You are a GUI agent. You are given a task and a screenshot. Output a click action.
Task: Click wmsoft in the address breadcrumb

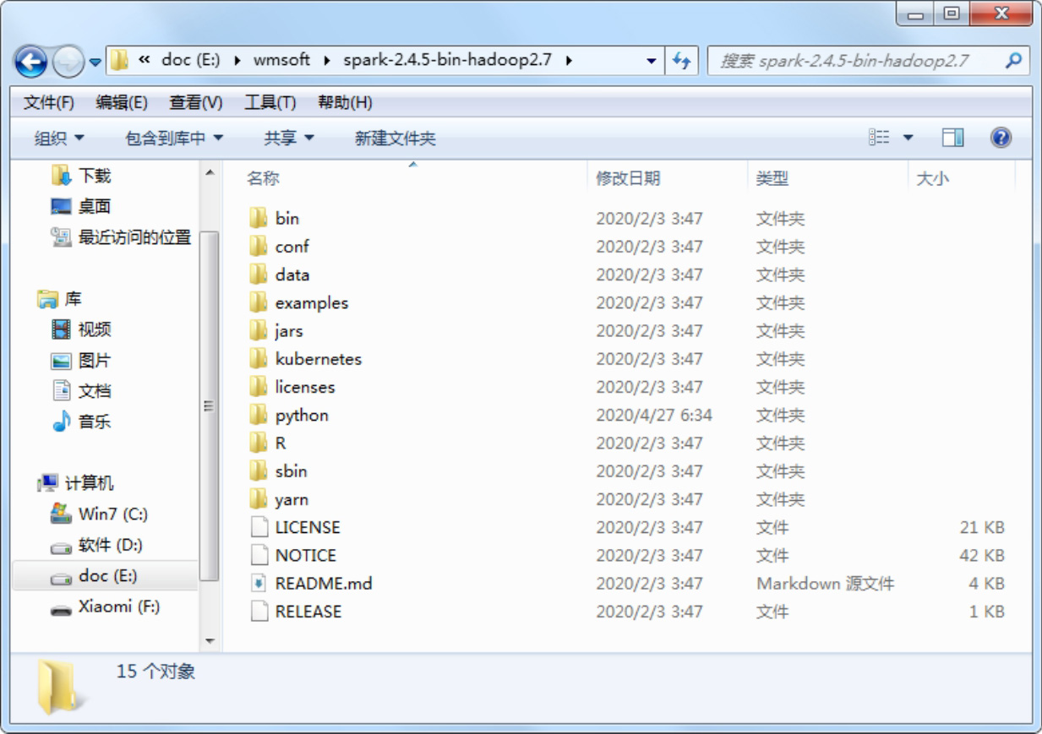point(281,60)
